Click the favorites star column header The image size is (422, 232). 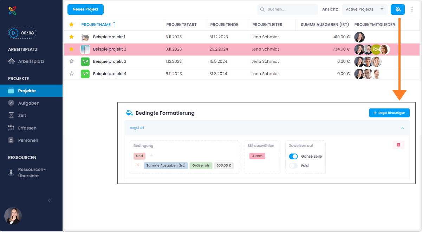click(x=72, y=25)
